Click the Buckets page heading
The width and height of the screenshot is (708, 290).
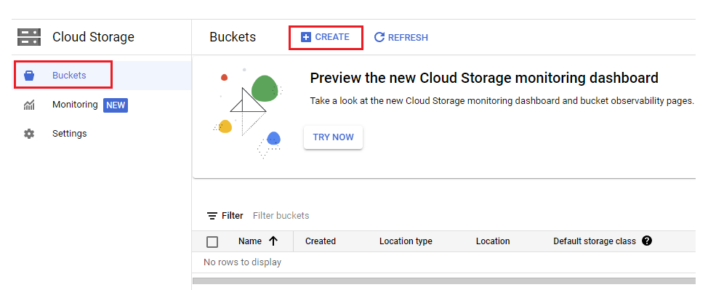coord(233,37)
